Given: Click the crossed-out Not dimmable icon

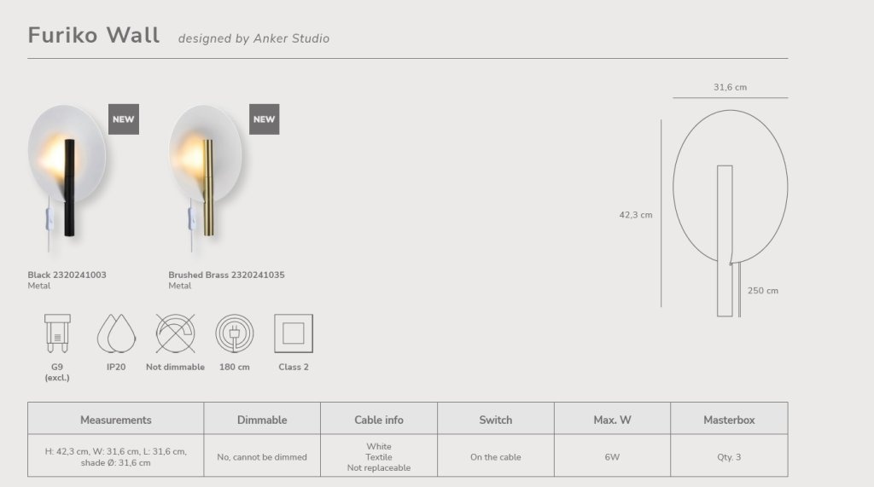Looking at the screenshot, I should [x=175, y=333].
